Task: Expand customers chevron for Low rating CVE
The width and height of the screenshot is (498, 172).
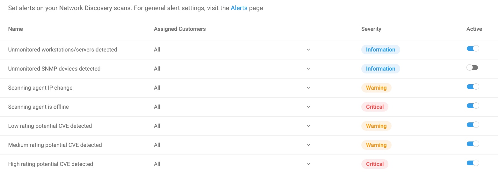Action: [x=308, y=126]
